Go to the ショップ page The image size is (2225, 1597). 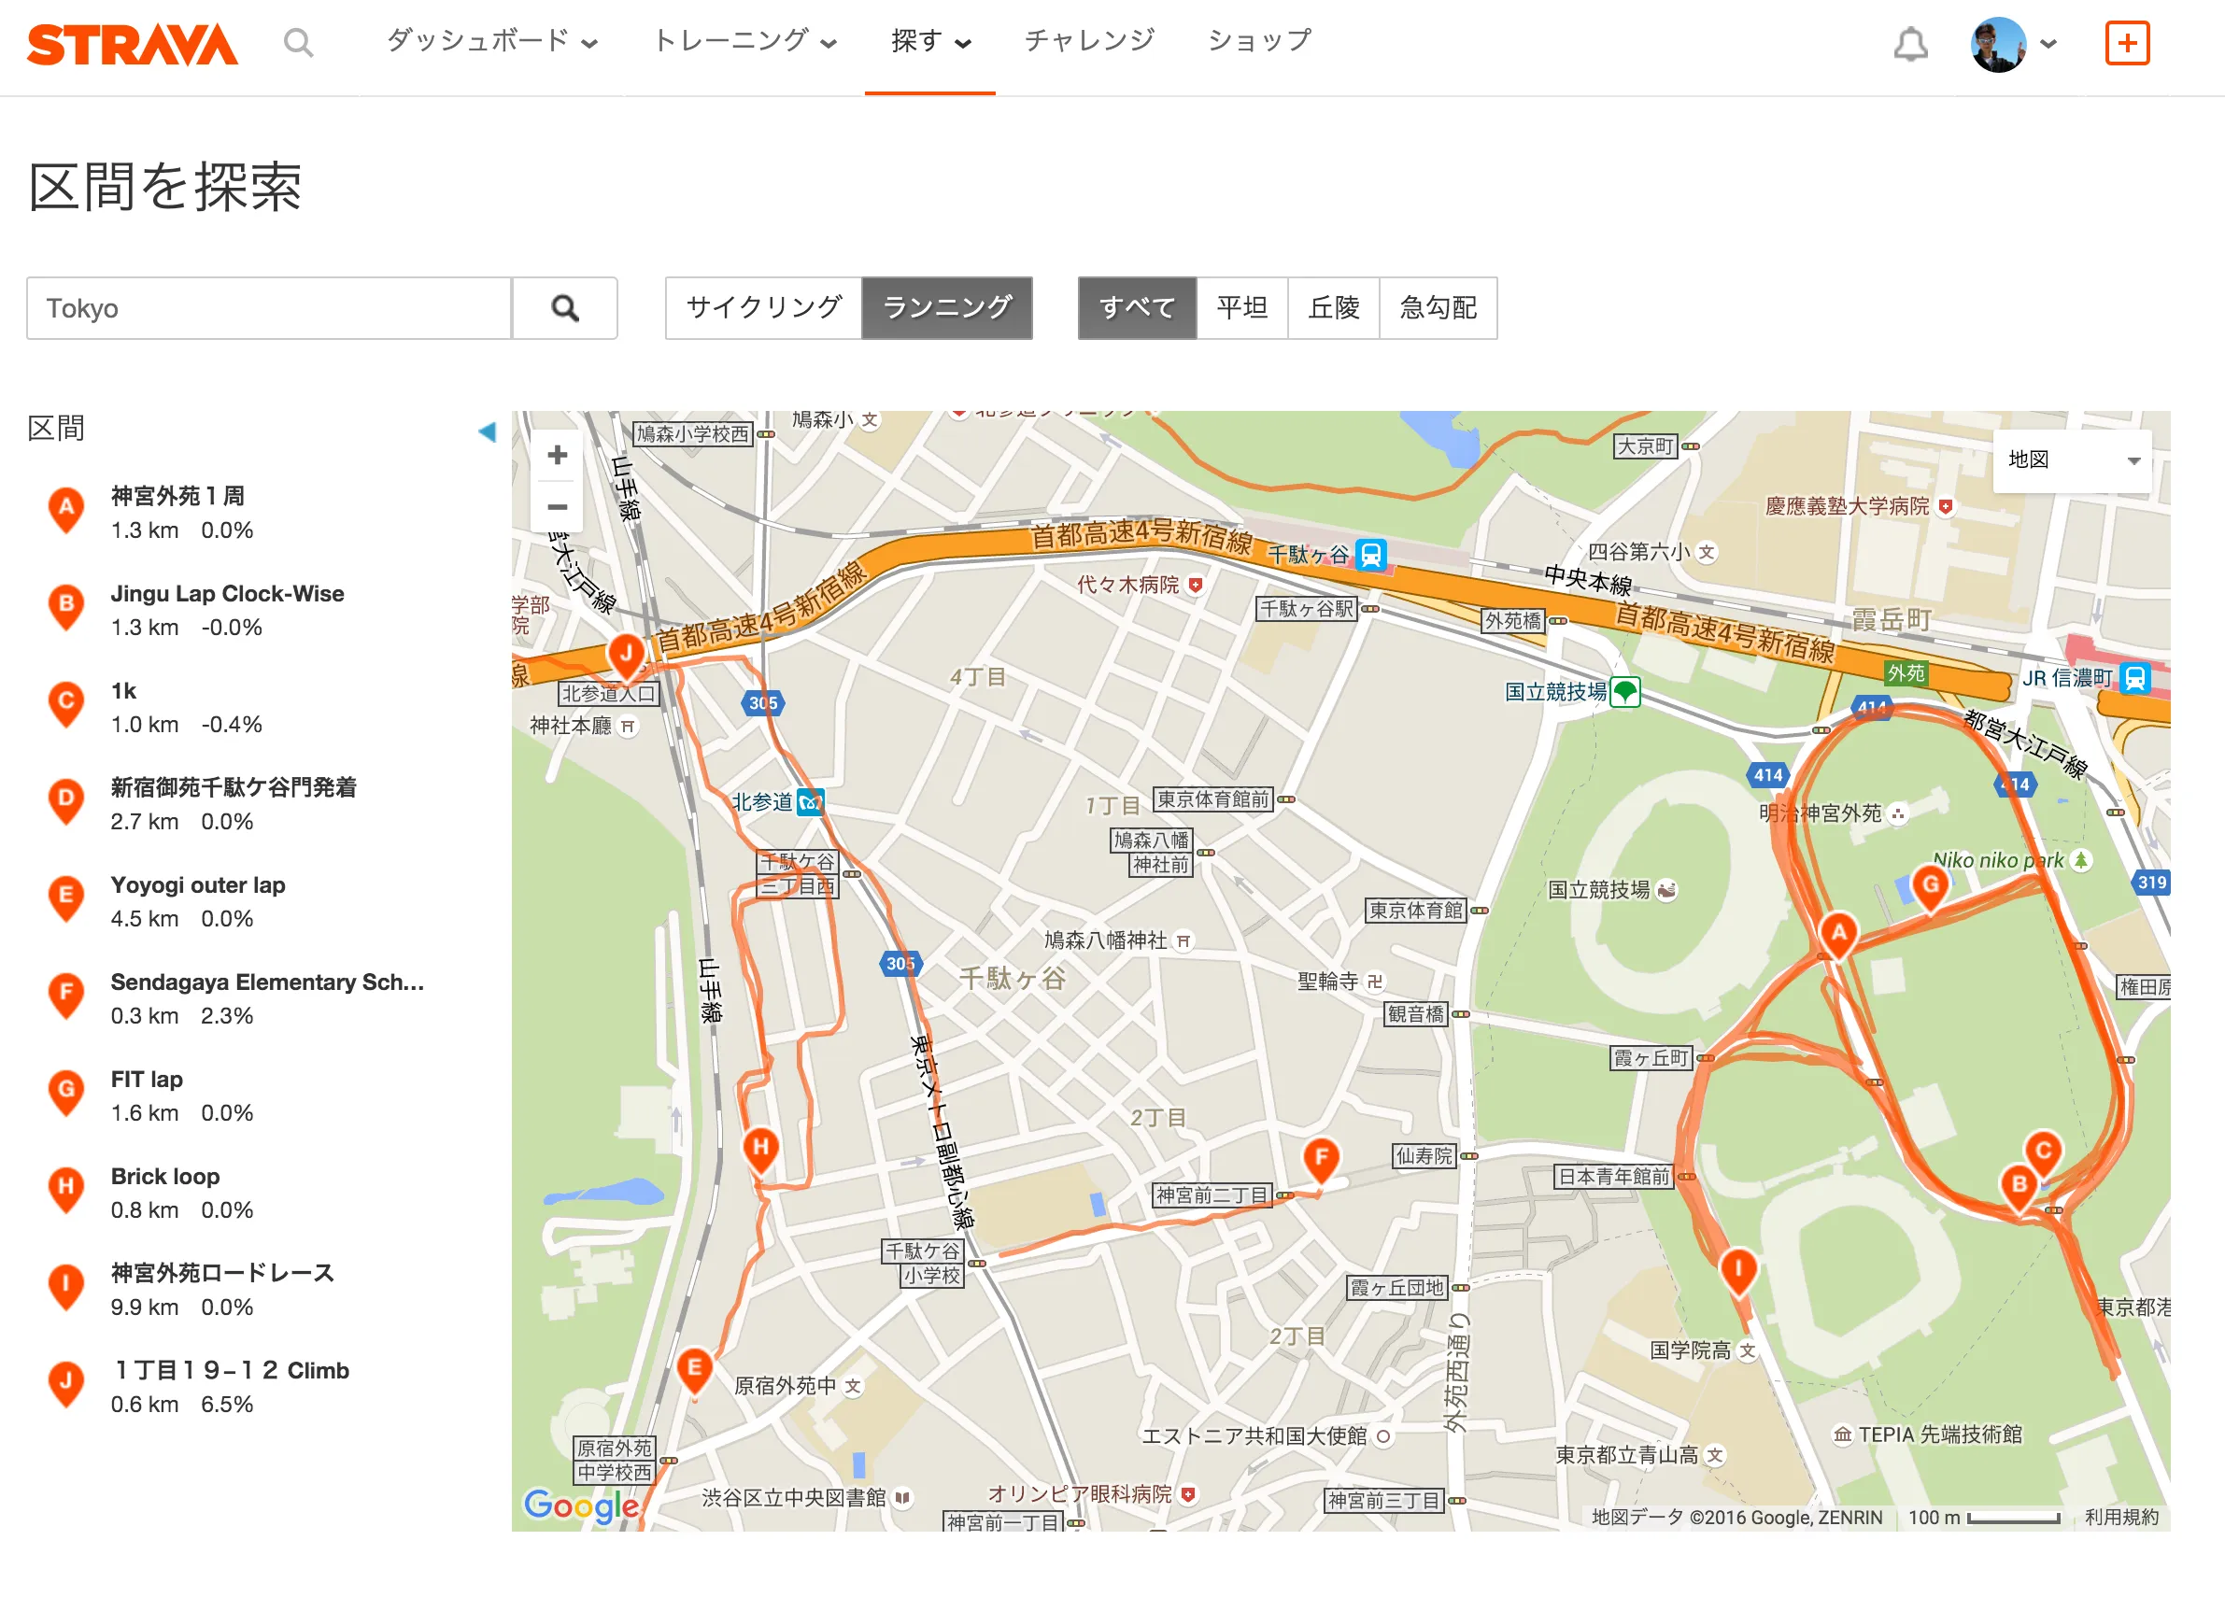click(x=1258, y=40)
